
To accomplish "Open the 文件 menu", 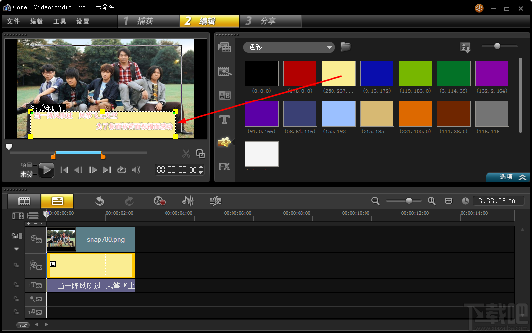I will point(13,21).
